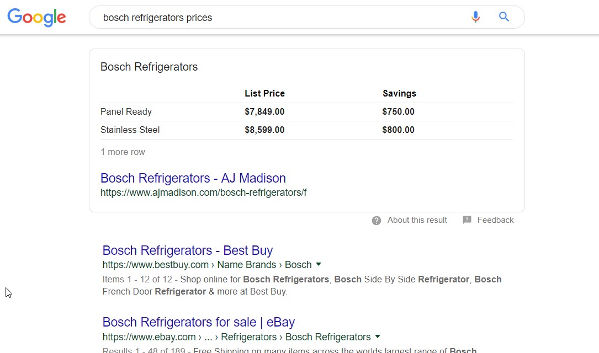Click the Feedback text link
Screen dimensions: 599x353
click(495, 220)
